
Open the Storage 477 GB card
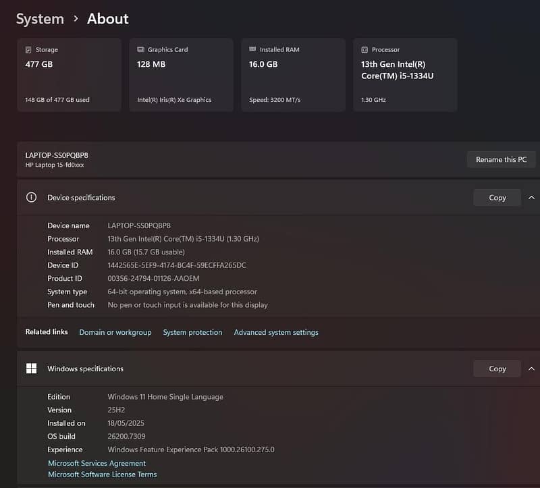[x=69, y=75]
